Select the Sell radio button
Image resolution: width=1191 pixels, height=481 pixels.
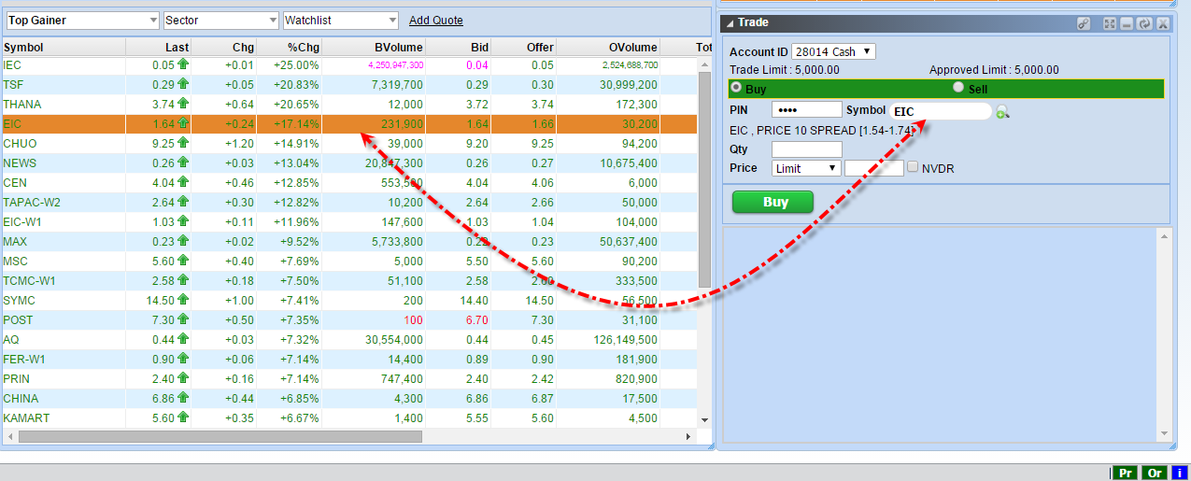pos(957,88)
